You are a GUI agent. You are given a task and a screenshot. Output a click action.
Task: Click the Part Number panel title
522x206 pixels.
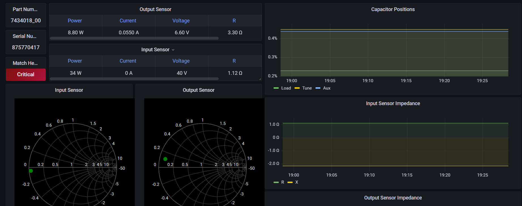(x=25, y=9)
